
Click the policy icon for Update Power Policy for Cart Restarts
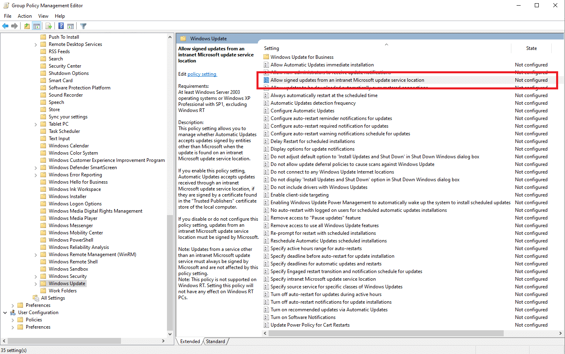click(x=266, y=325)
